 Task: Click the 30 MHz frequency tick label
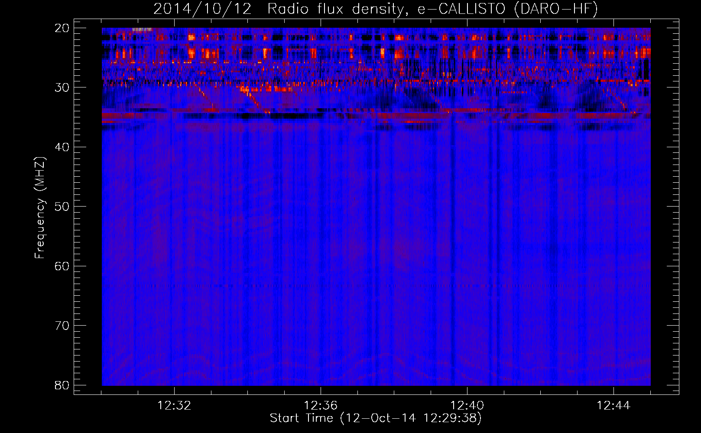click(x=62, y=87)
